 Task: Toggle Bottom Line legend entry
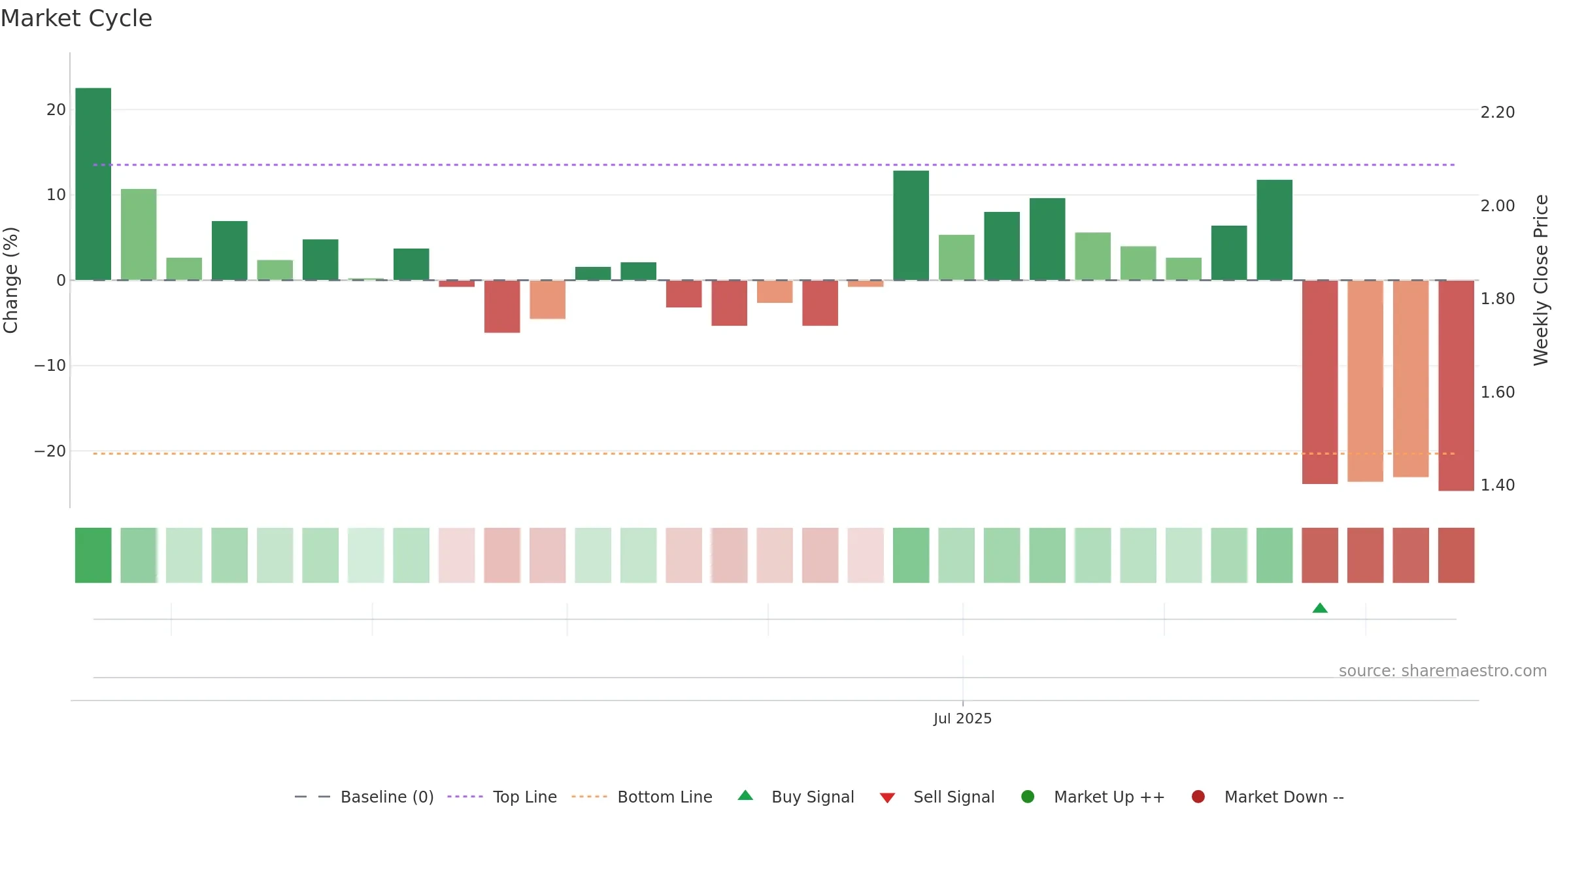tap(642, 797)
